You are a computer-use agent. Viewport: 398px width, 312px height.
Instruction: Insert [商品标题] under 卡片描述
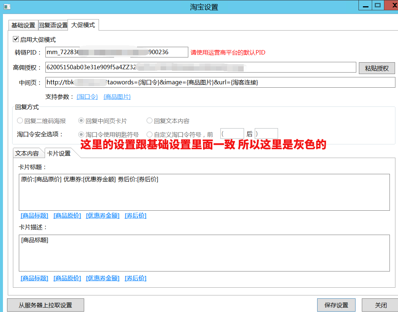point(34,278)
